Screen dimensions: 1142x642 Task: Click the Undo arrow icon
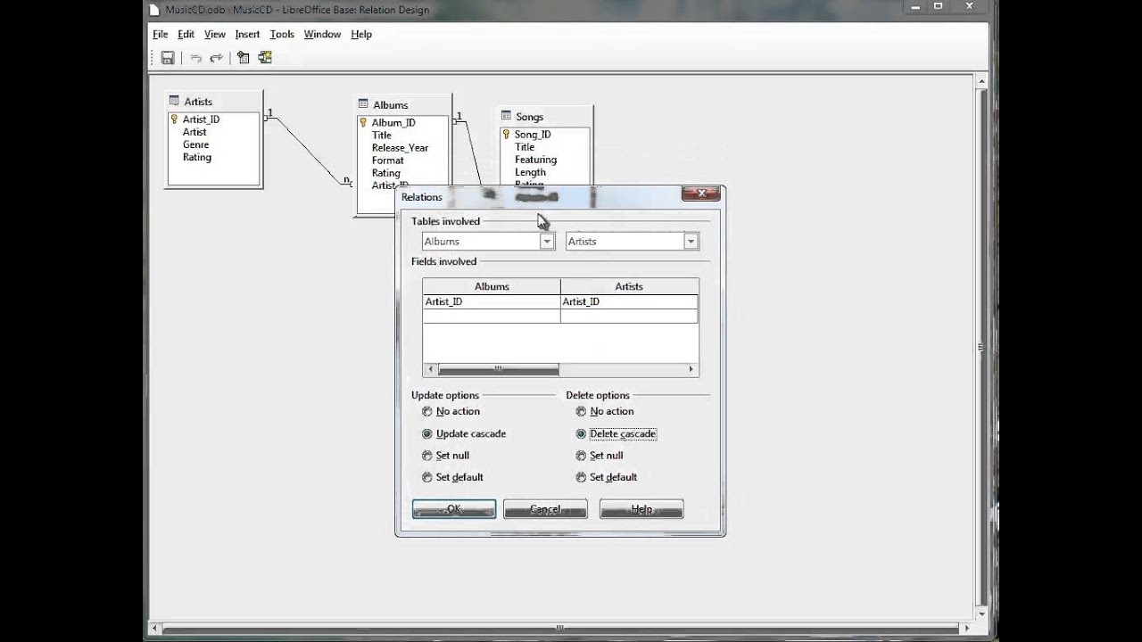click(x=195, y=58)
